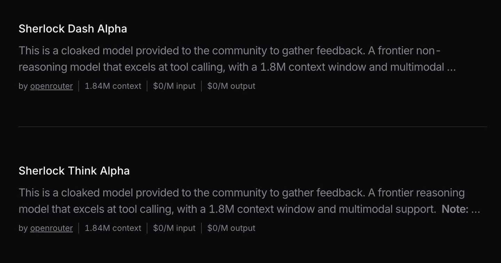Click the horizontal divider between the two models
The image size is (501, 263).
(253, 127)
